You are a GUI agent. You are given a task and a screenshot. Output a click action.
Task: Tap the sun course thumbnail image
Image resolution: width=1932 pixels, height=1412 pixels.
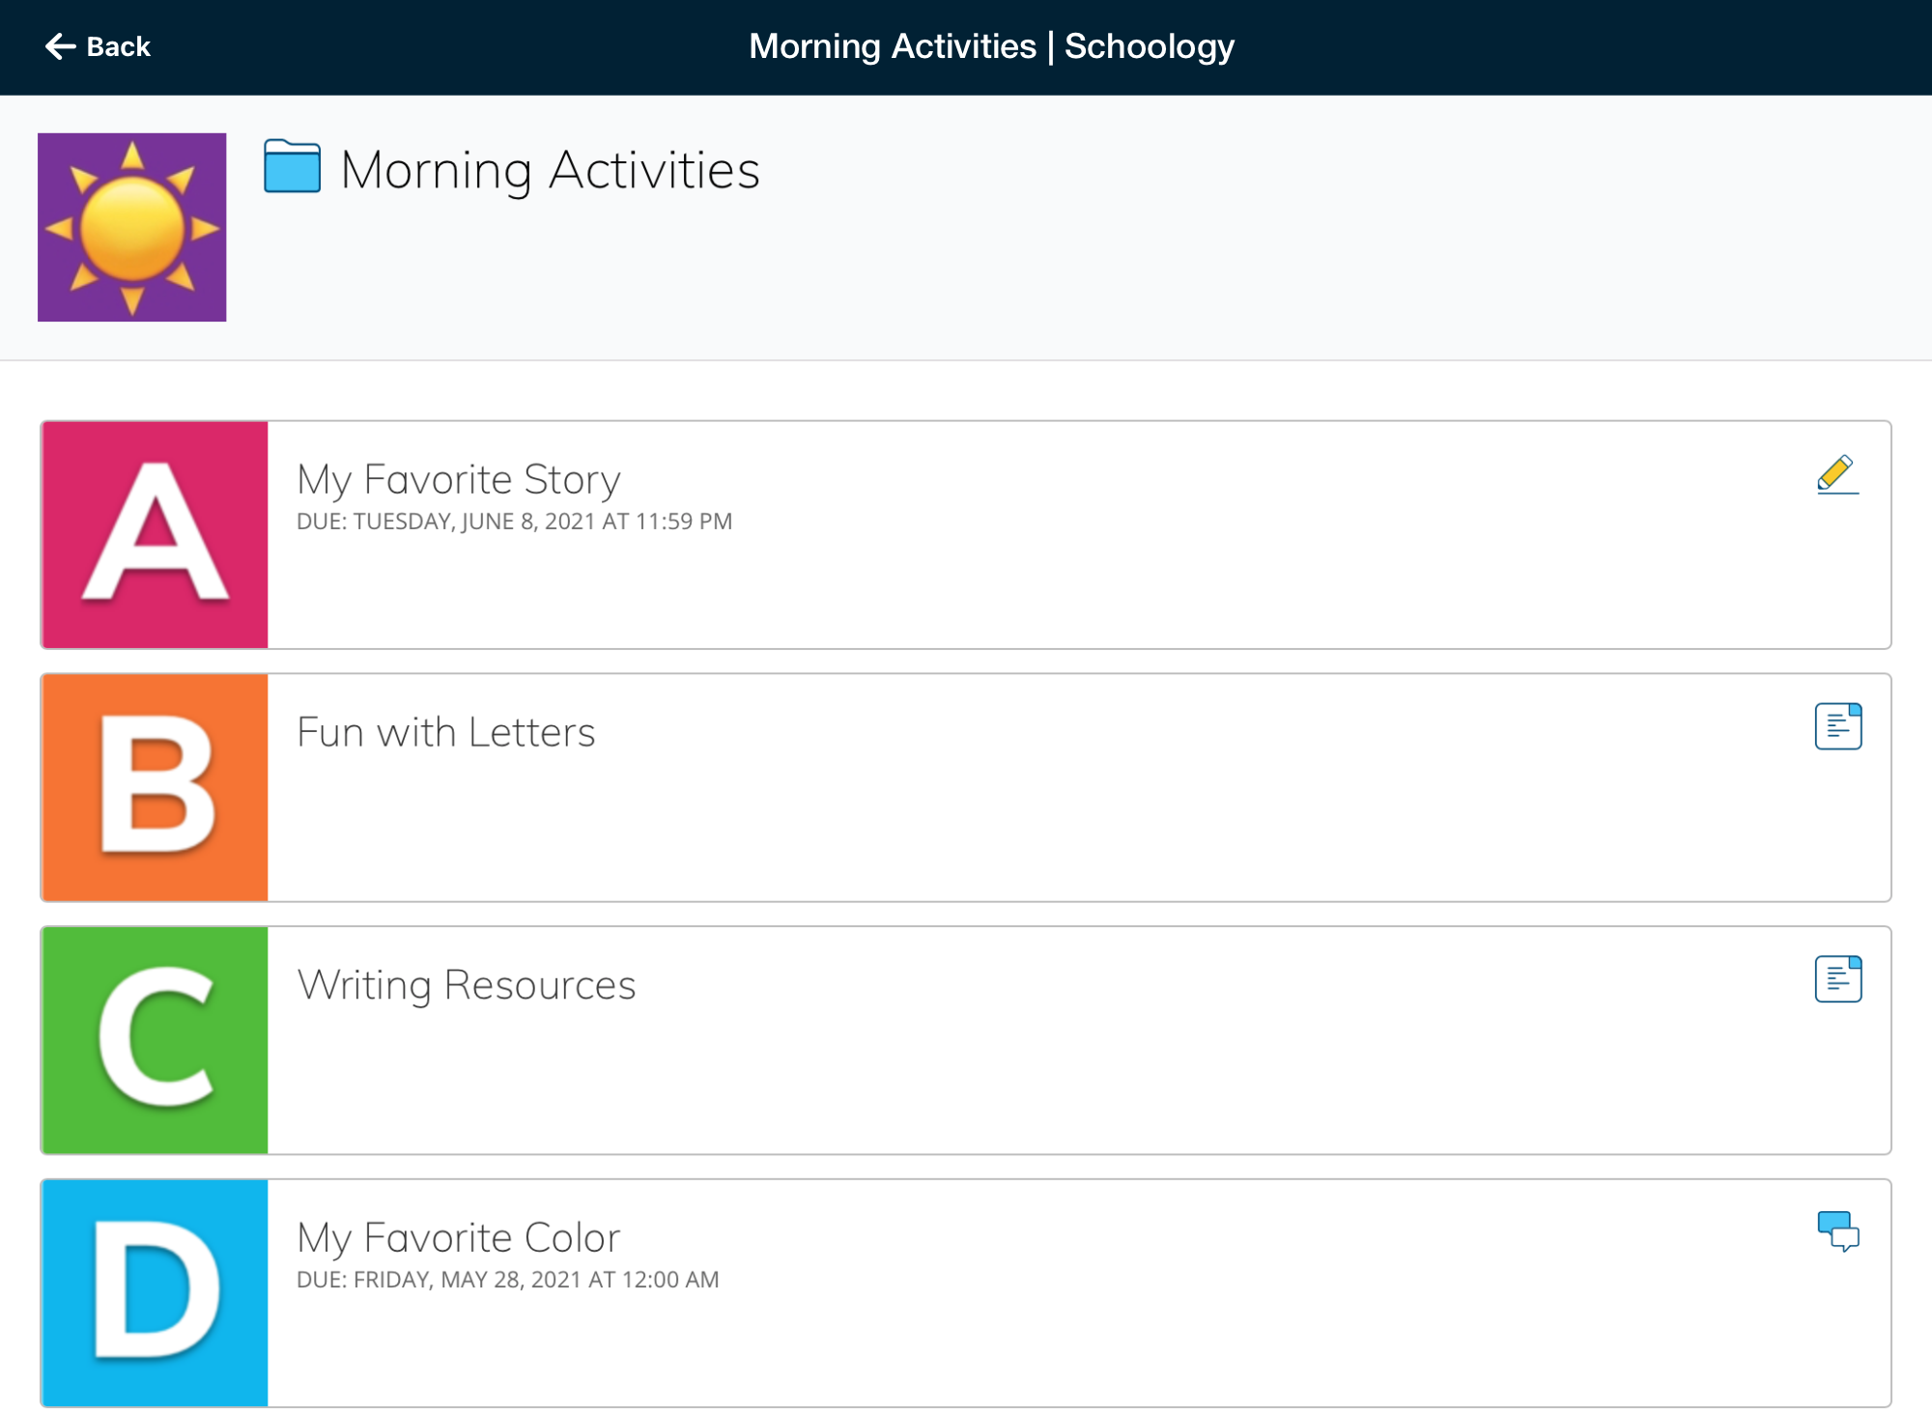(x=132, y=227)
